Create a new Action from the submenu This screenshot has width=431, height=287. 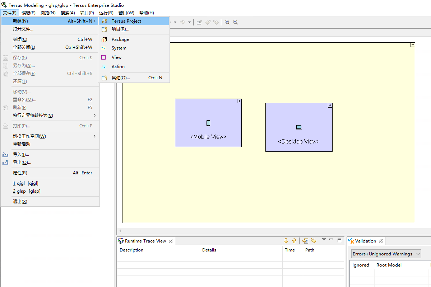coord(134,67)
